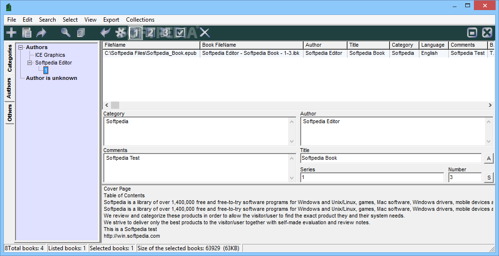Select layout number 2 toolbar icon

pos(151,32)
